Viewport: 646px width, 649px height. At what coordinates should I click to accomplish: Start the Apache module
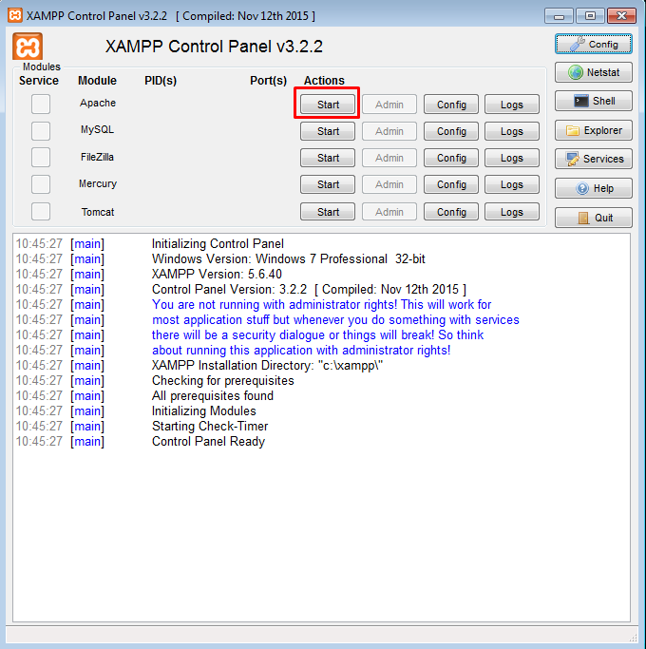[328, 105]
